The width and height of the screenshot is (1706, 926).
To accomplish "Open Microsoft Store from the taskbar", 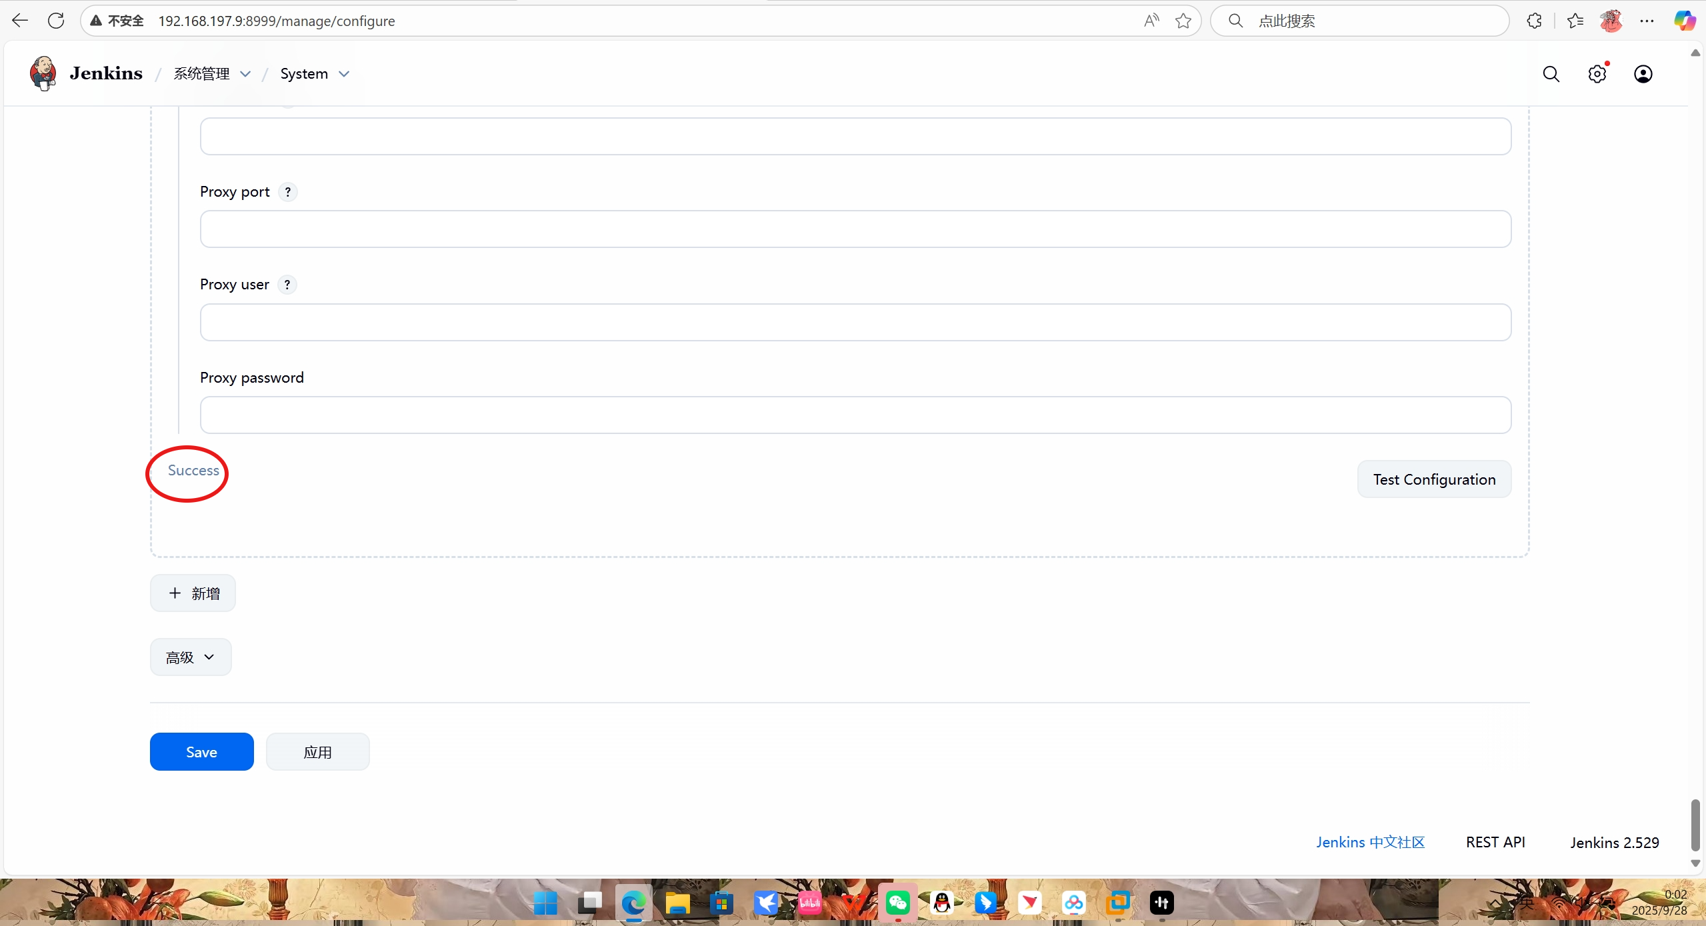I will pyautogui.click(x=721, y=903).
